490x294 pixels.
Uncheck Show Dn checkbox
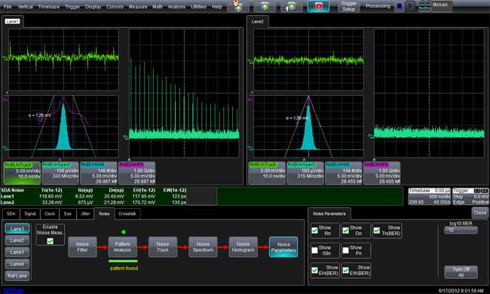pos(345,231)
